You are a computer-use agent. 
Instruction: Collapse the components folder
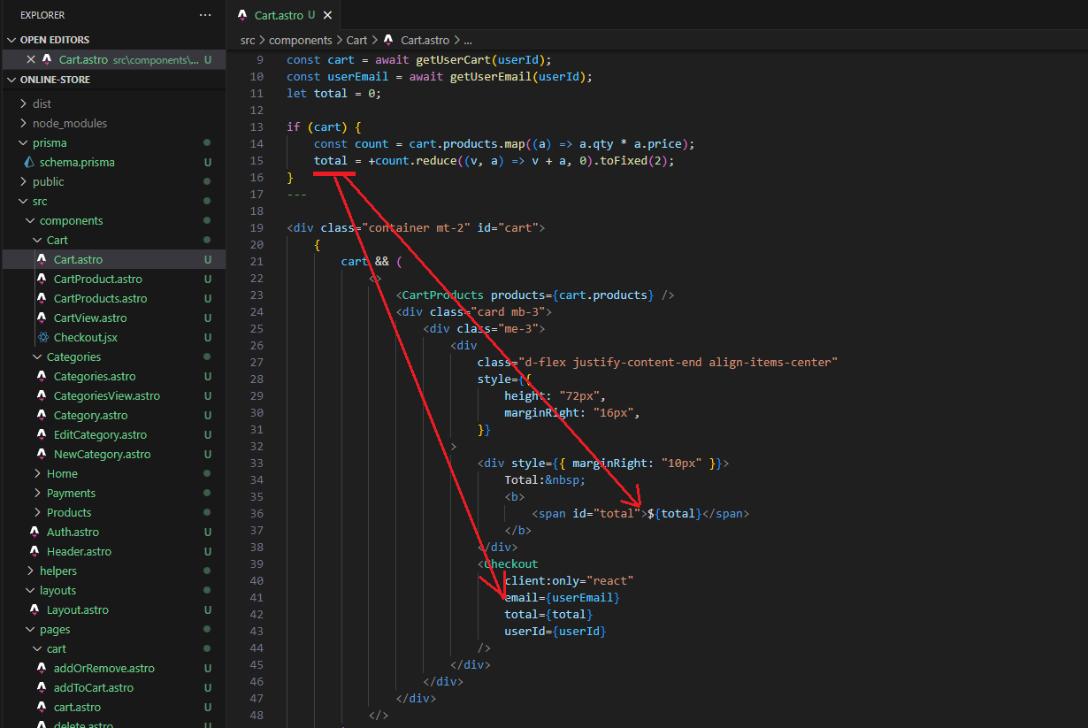click(x=71, y=220)
